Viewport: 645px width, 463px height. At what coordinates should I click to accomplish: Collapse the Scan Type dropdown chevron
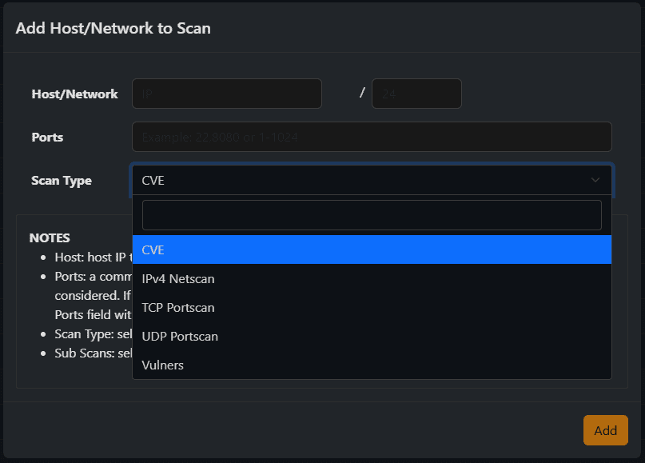[595, 180]
